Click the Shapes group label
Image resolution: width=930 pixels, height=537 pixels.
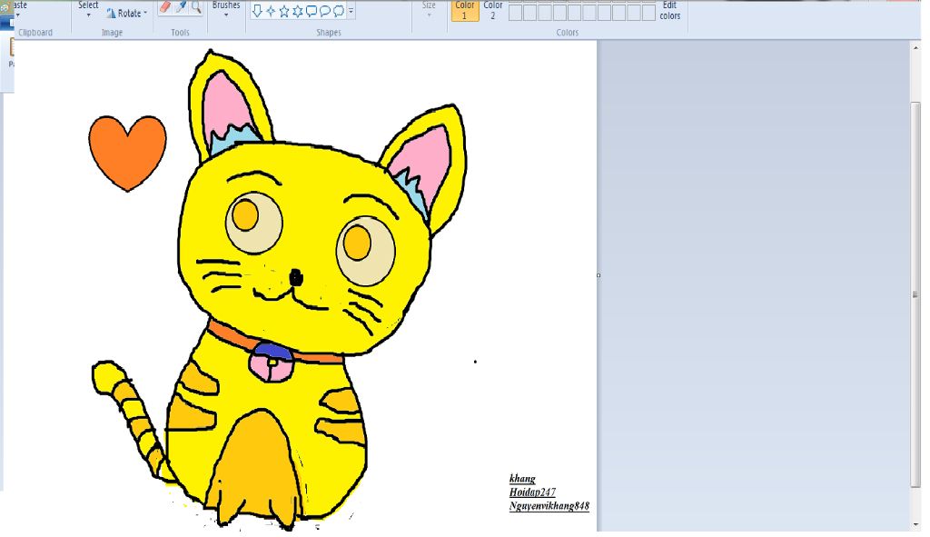[329, 33]
